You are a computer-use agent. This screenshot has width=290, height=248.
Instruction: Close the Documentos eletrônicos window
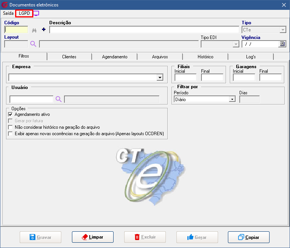[284, 5]
